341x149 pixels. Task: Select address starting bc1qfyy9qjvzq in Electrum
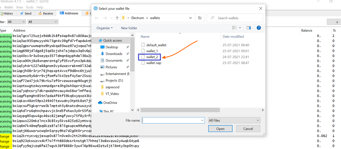[76, 146]
